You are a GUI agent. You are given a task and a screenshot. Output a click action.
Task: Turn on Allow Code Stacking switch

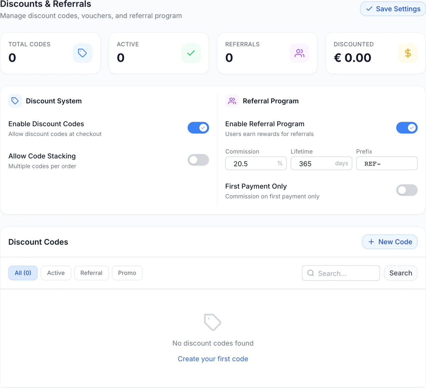198,160
